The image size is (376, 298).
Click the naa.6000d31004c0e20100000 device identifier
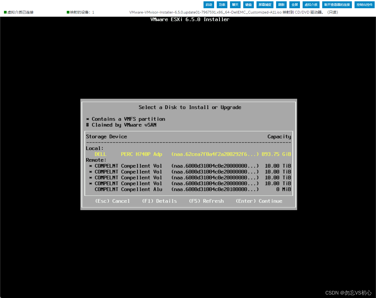click(x=215, y=189)
